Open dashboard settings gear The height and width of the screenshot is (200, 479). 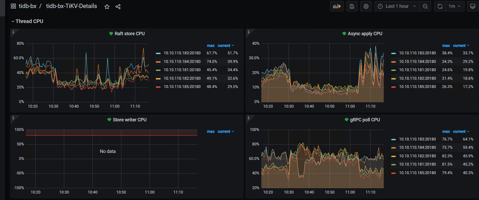pyautogui.click(x=366, y=6)
